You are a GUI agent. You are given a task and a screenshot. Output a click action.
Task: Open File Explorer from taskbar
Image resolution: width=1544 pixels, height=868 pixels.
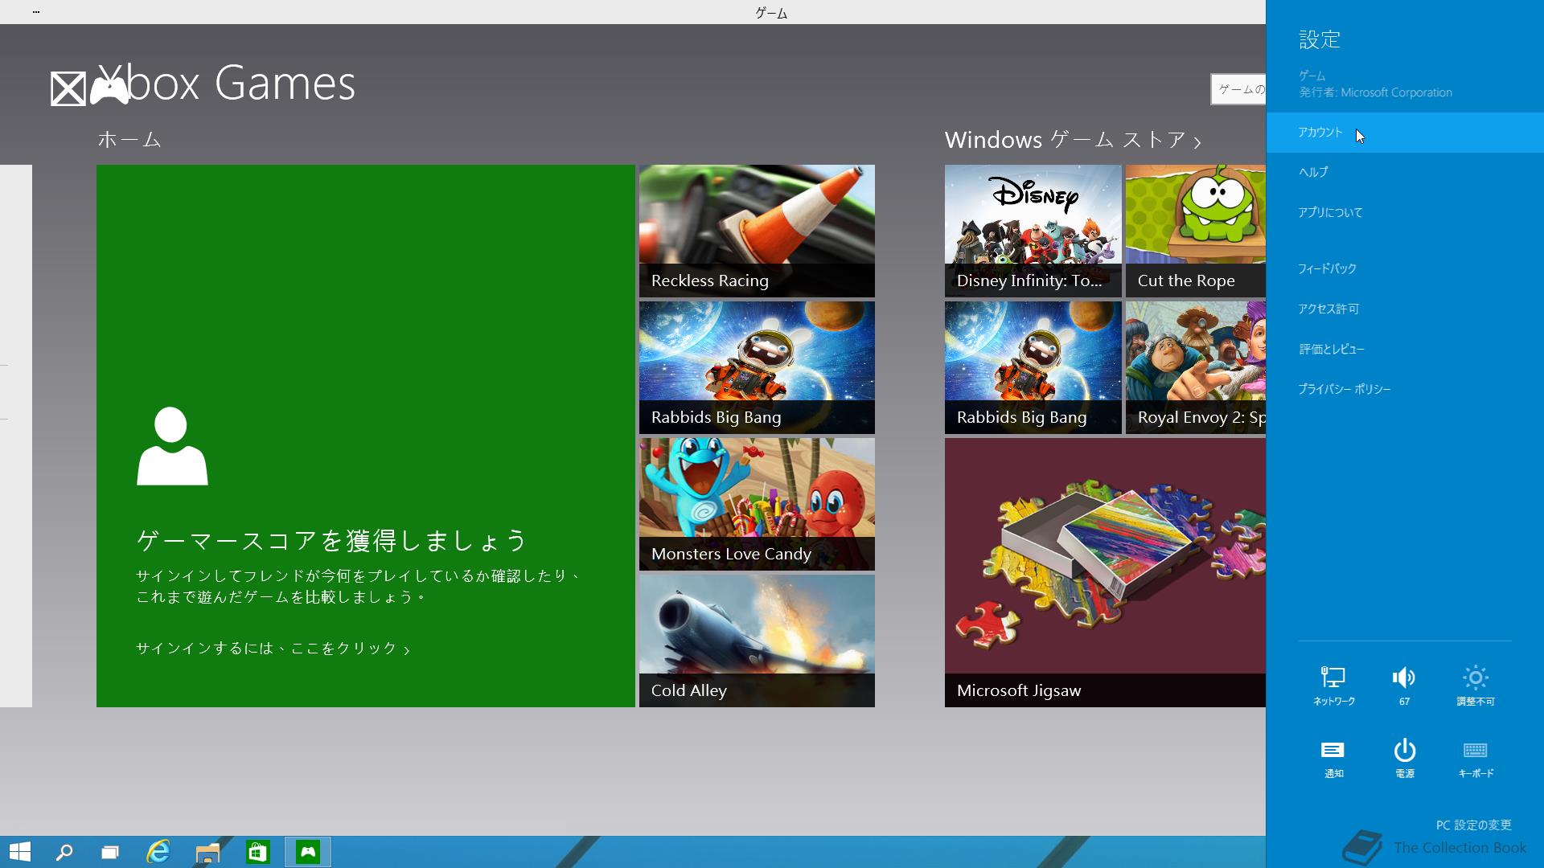[x=207, y=852]
